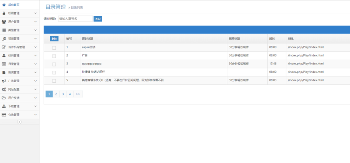Tick the checkbox for row number 5
Image resolution: width=350 pixels, height=163 pixels.
pos(54,81)
